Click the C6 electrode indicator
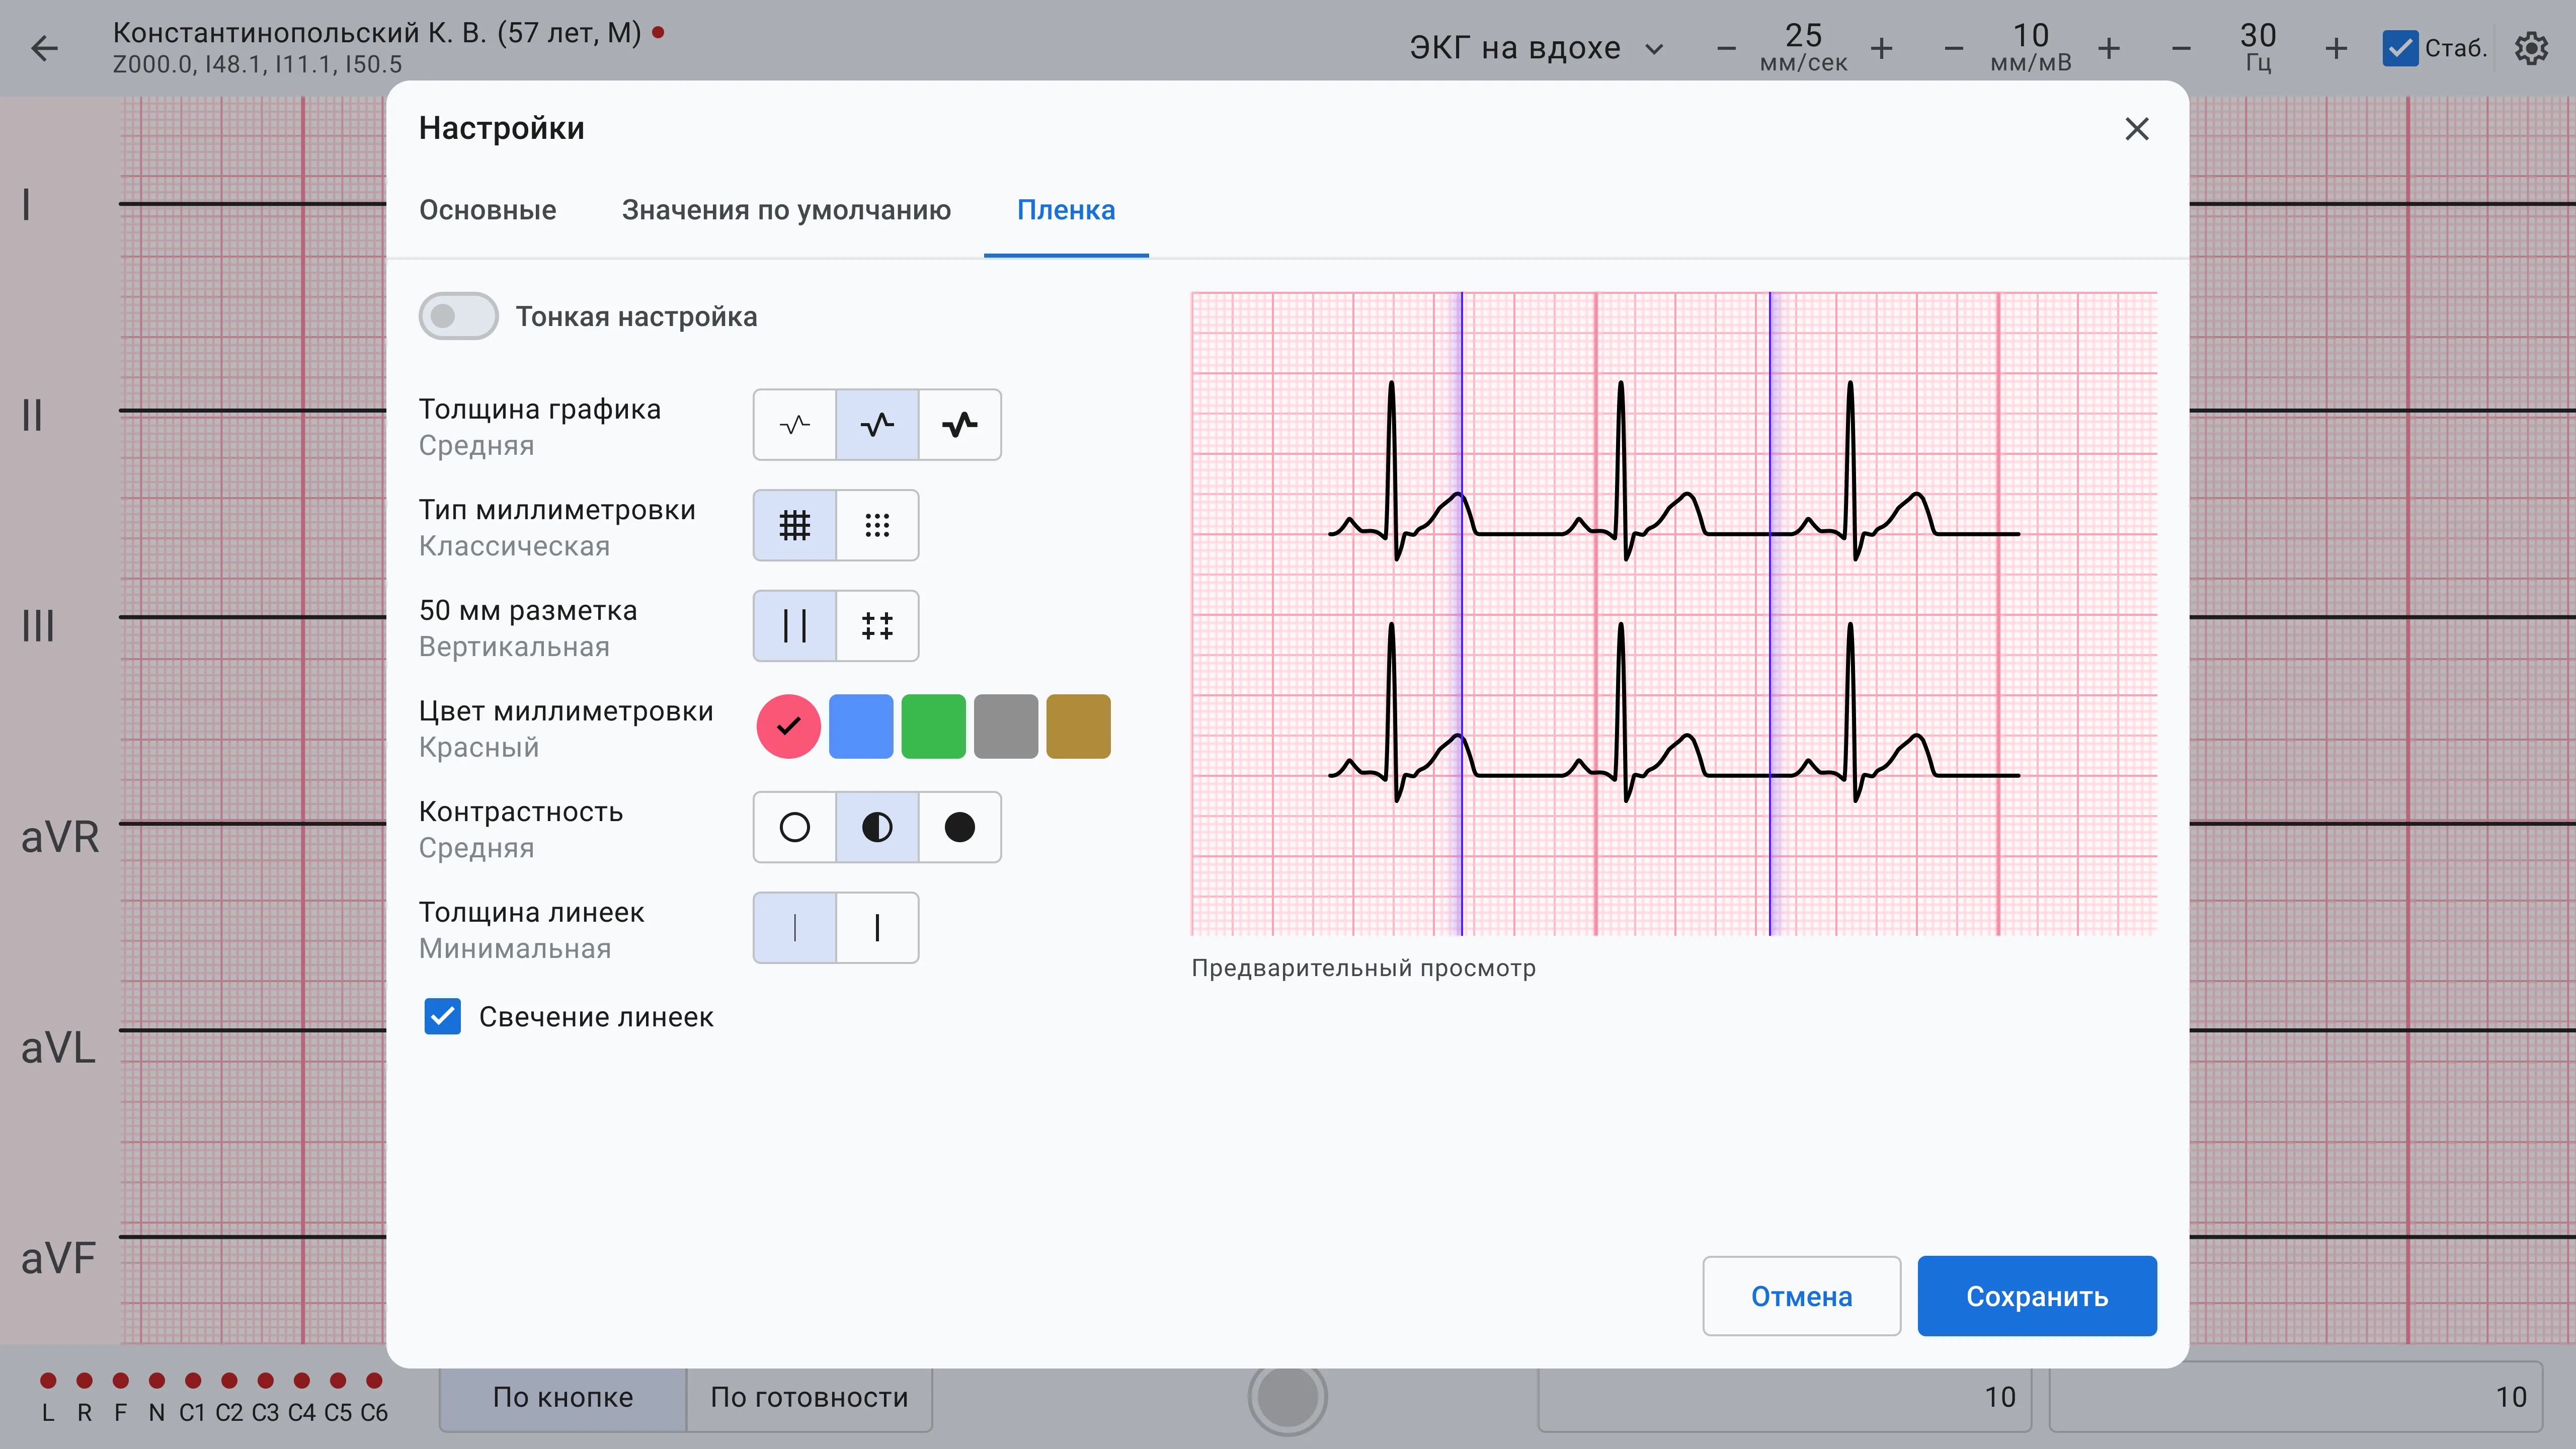 pos(374,1398)
